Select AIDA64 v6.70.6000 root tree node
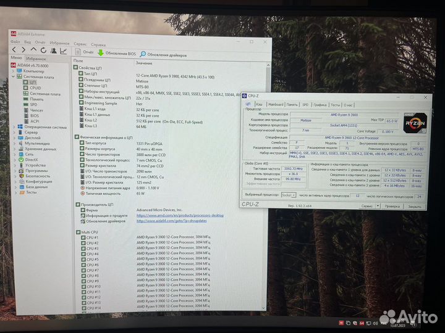The height and width of the screenshot is (333, 445). pyautogui.click(x=30, y=65)
